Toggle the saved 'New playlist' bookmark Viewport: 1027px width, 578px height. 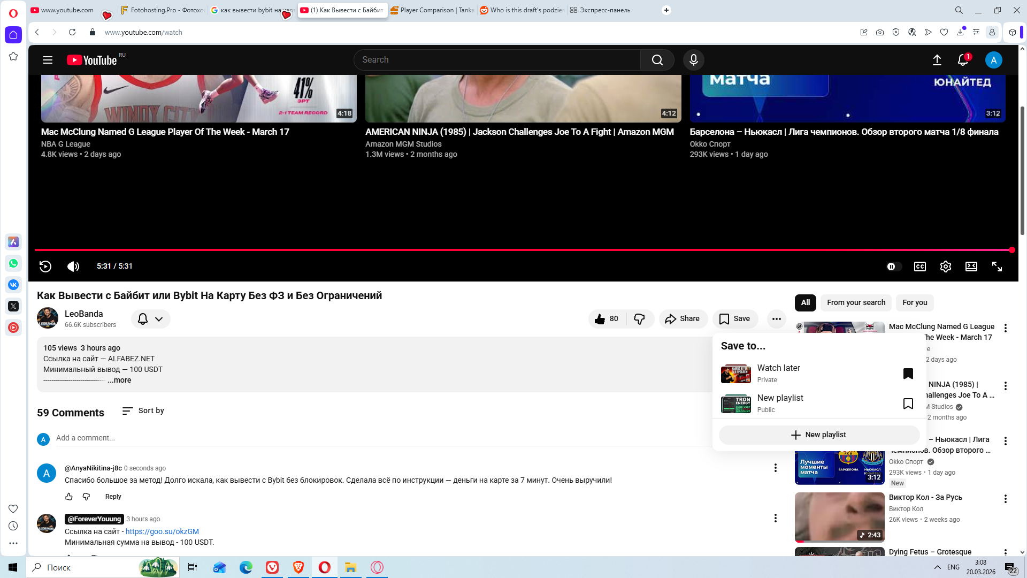[908, 404]
